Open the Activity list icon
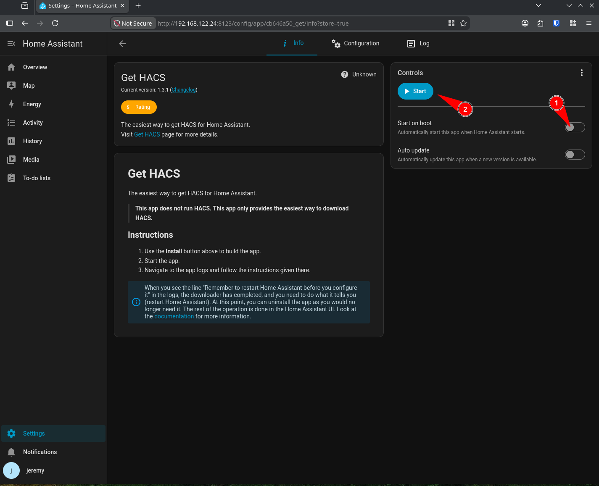This screenshot has width=599, height=486. click(x=11, y=123)
